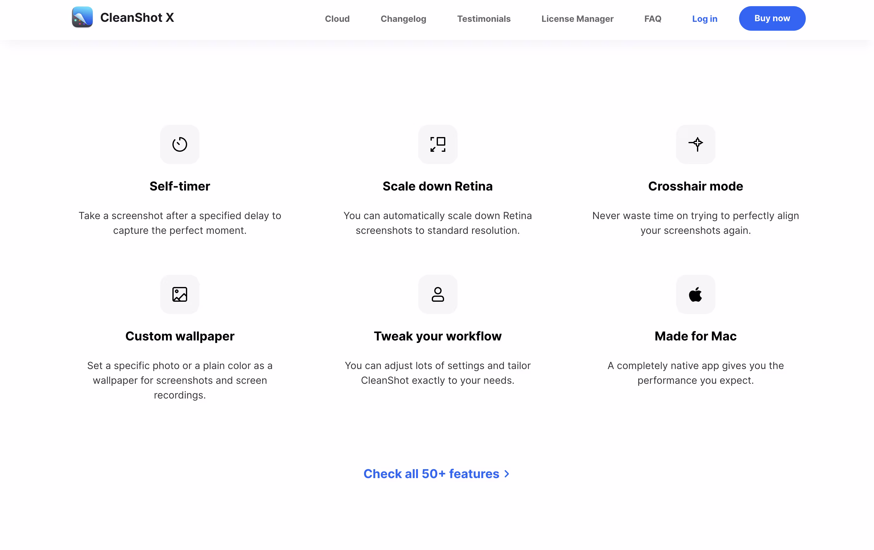The image size is (874, 550).
Task: Click the Made for Mac heading
Action: (695, 336)
